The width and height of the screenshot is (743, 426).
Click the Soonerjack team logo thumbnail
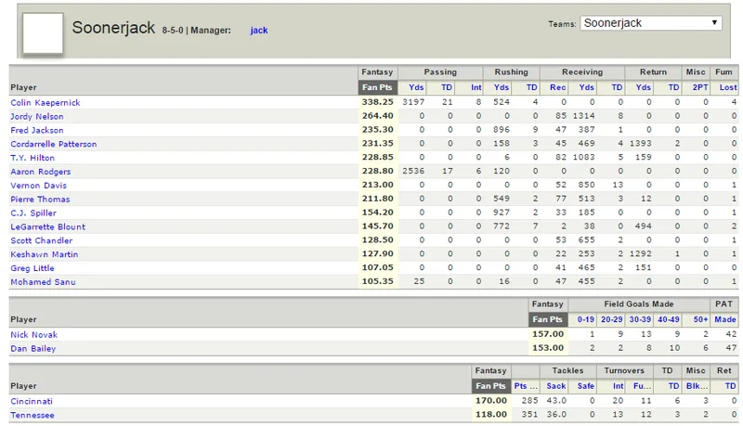click(x=43, y=32)
